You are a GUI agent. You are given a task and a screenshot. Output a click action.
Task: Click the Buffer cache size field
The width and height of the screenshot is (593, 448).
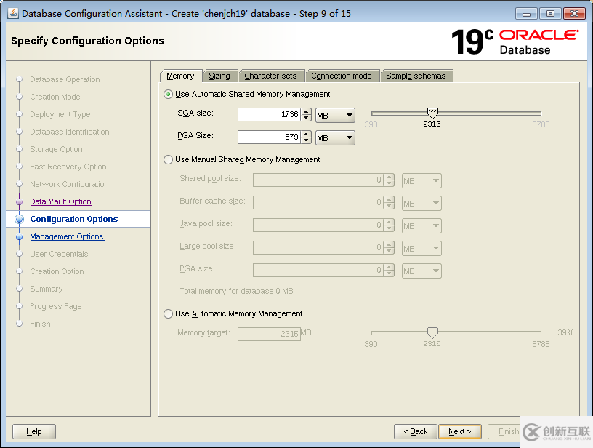318,203
